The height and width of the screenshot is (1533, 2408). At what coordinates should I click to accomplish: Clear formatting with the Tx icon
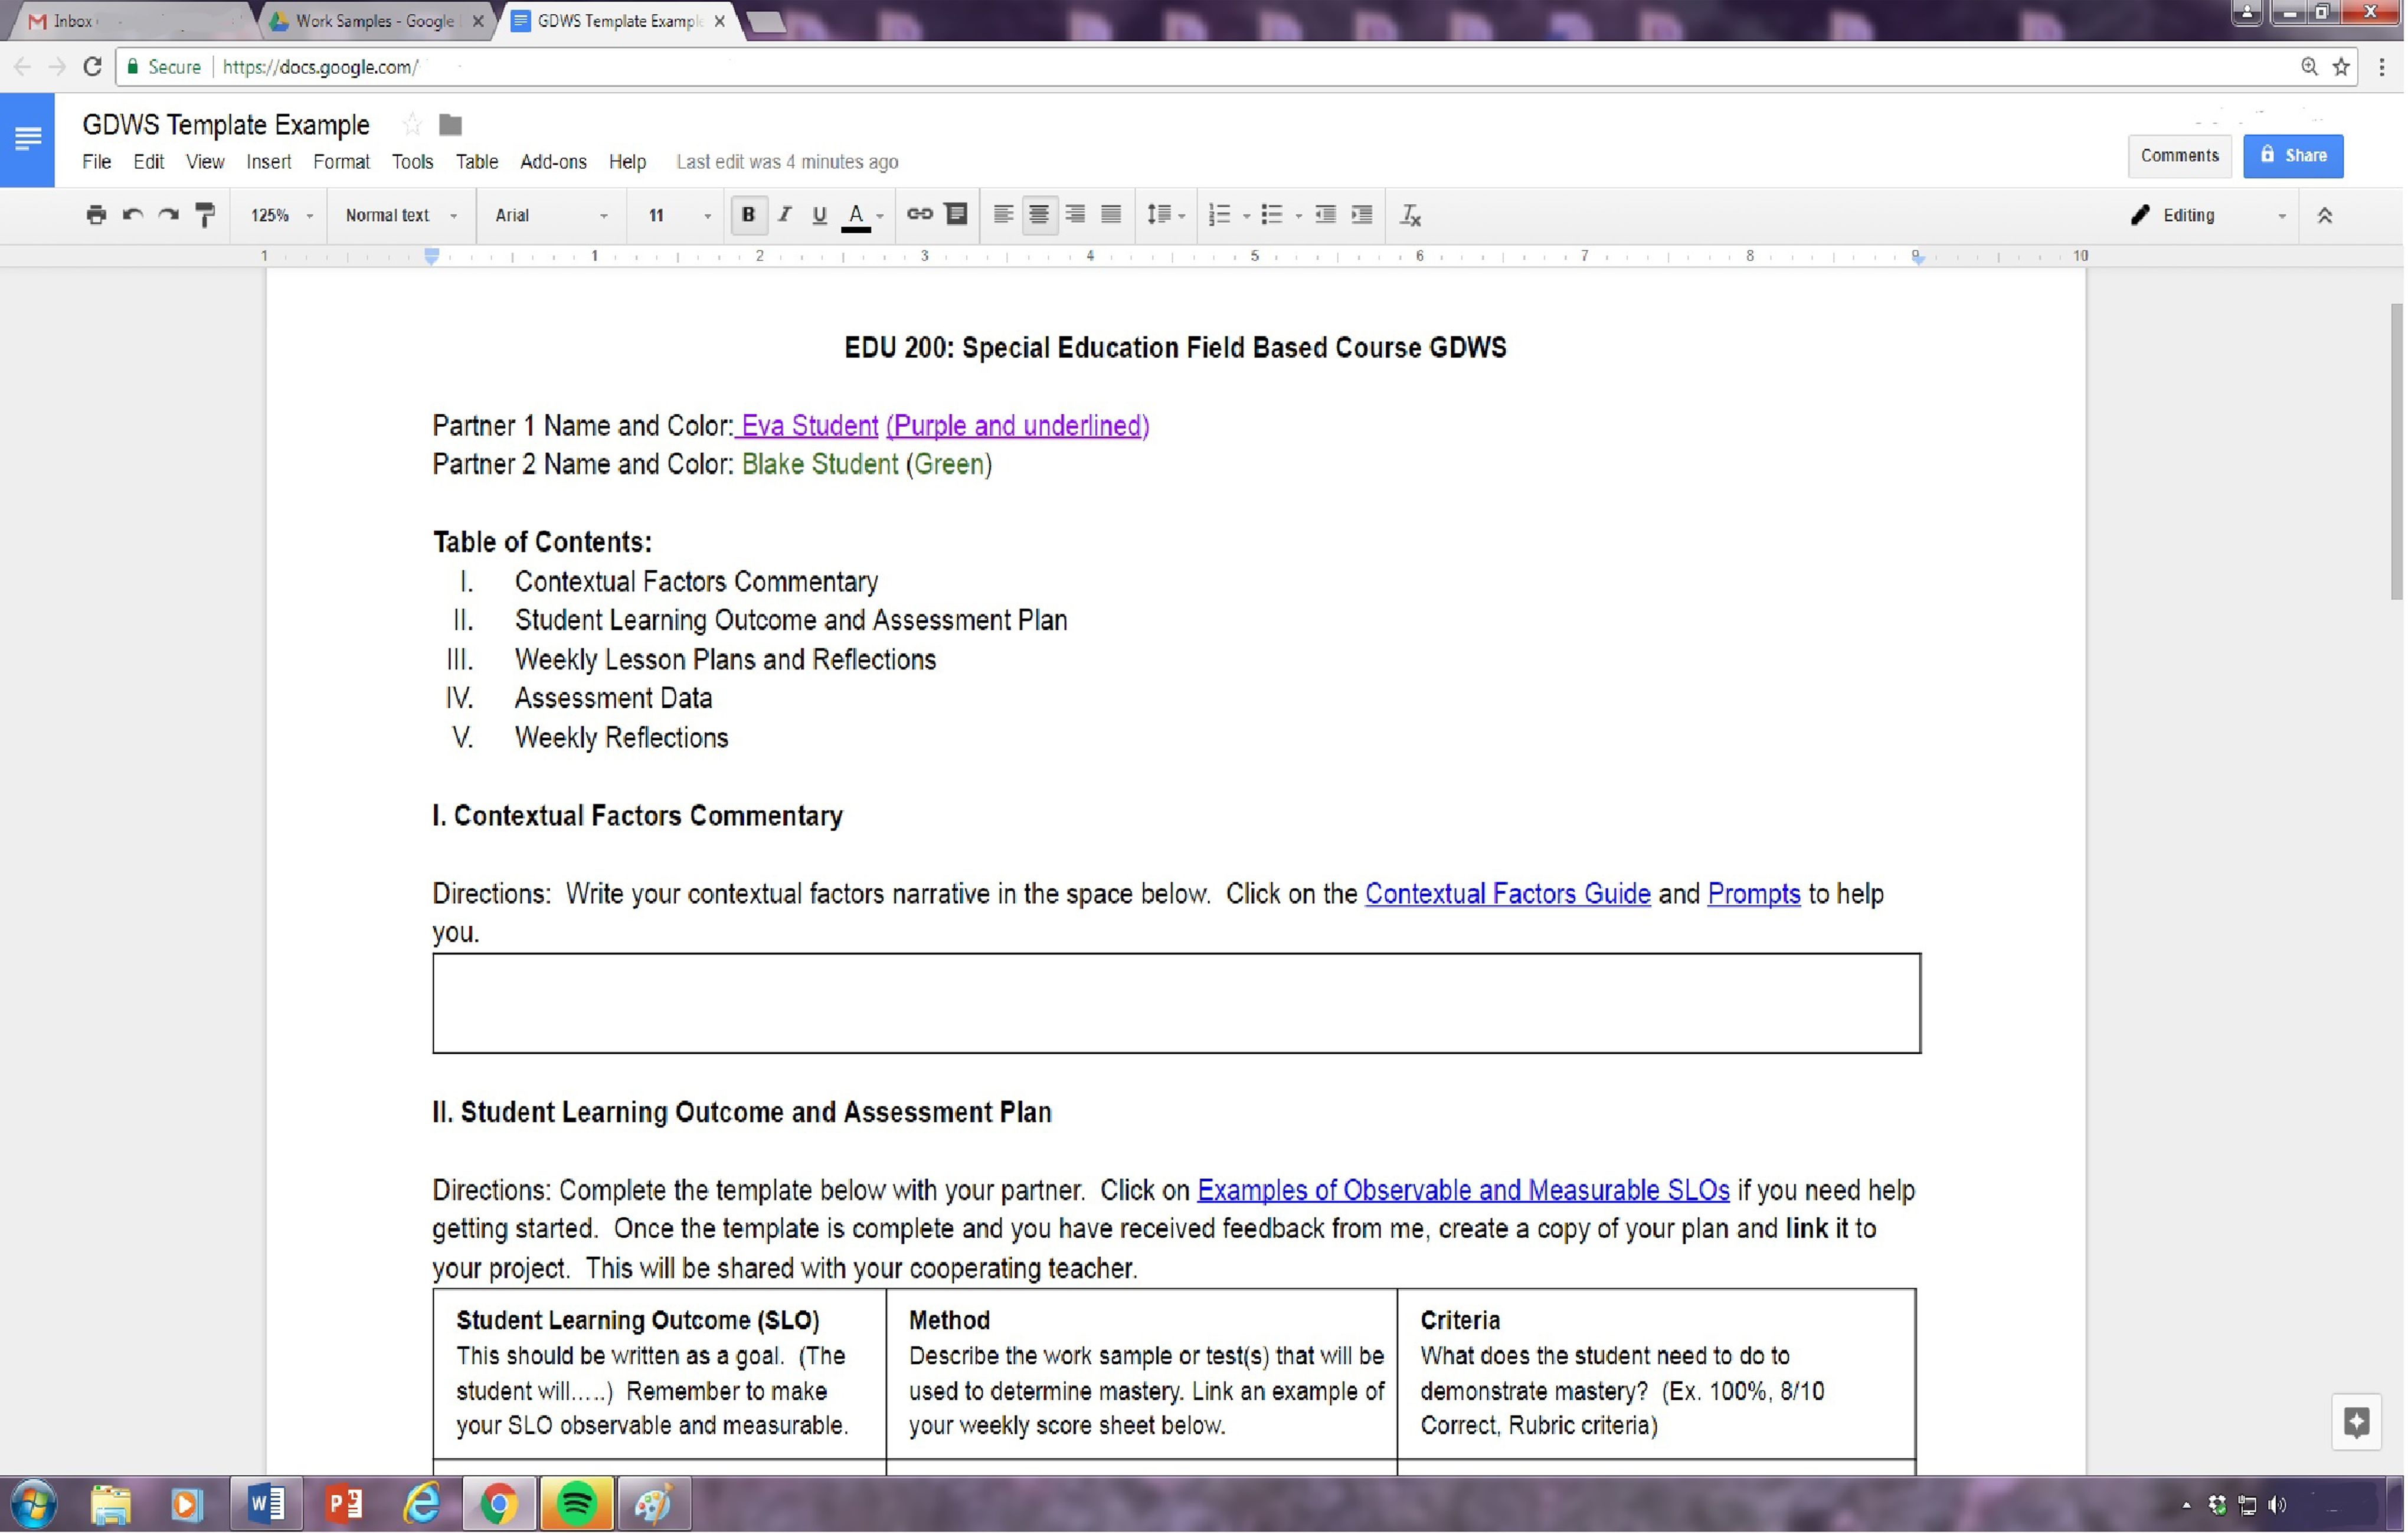[1410, 215]
